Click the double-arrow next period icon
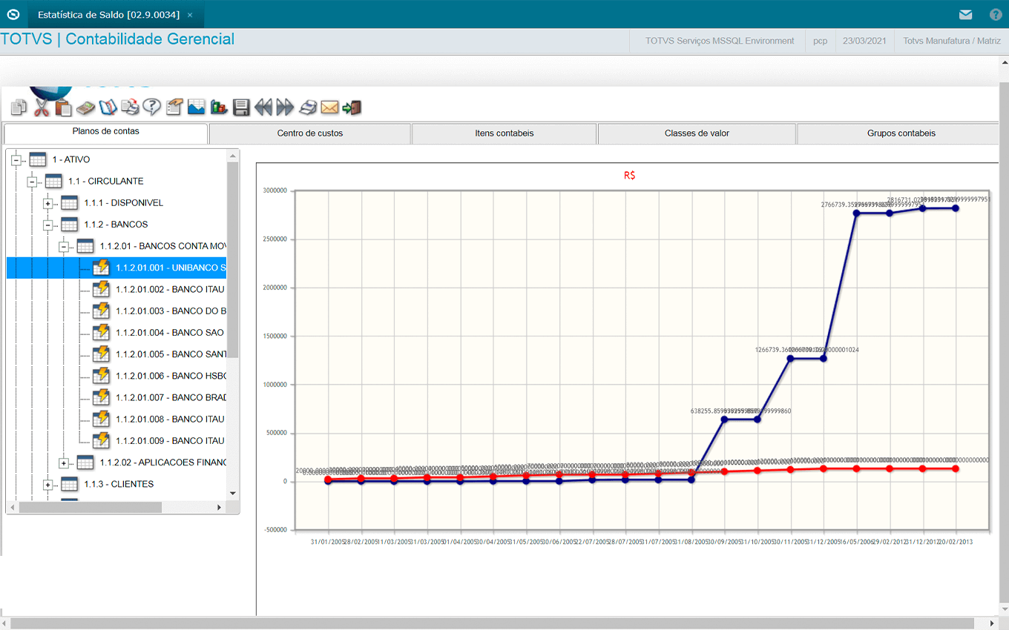The height and width of the screenshot is (630, 1009). (286, 107)
